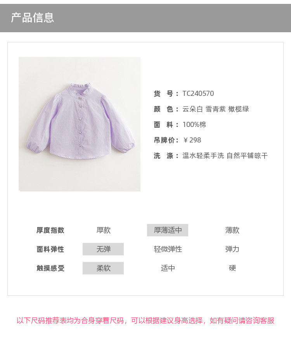Click the pink size recommendation notice

[x=145, y=321]
